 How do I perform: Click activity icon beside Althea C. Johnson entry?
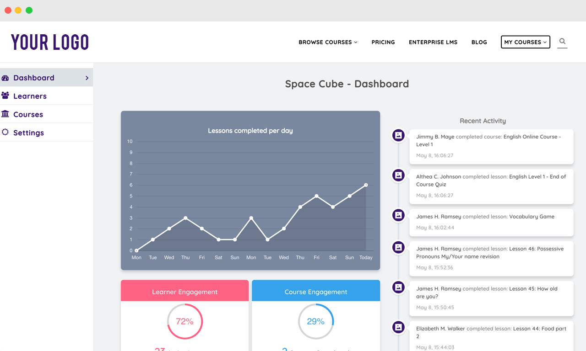(x=398, y=175)
